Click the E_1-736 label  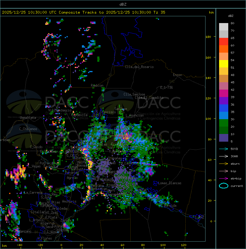pyautogui.click(x=166, y=88)
